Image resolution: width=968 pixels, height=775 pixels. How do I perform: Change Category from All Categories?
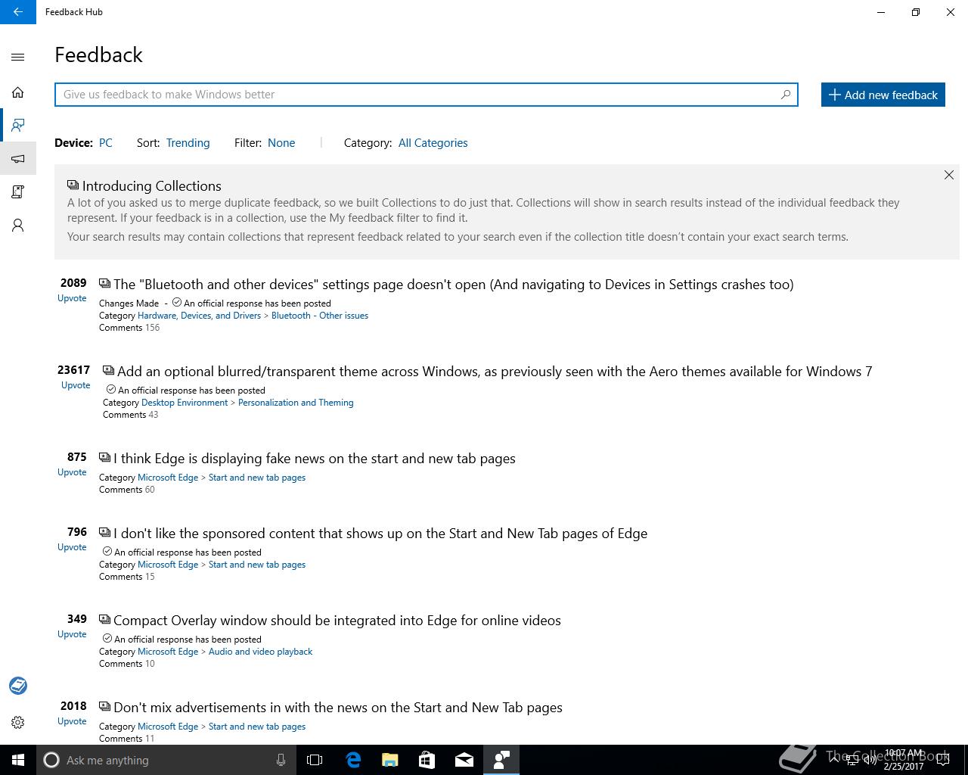[x=433, y=143]
